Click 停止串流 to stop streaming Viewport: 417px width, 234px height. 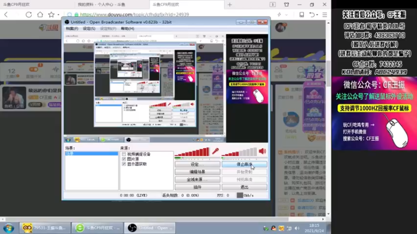(244, 164)
